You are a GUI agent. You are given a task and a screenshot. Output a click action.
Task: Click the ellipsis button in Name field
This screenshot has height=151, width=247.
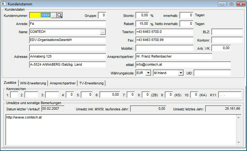[103, 32]
